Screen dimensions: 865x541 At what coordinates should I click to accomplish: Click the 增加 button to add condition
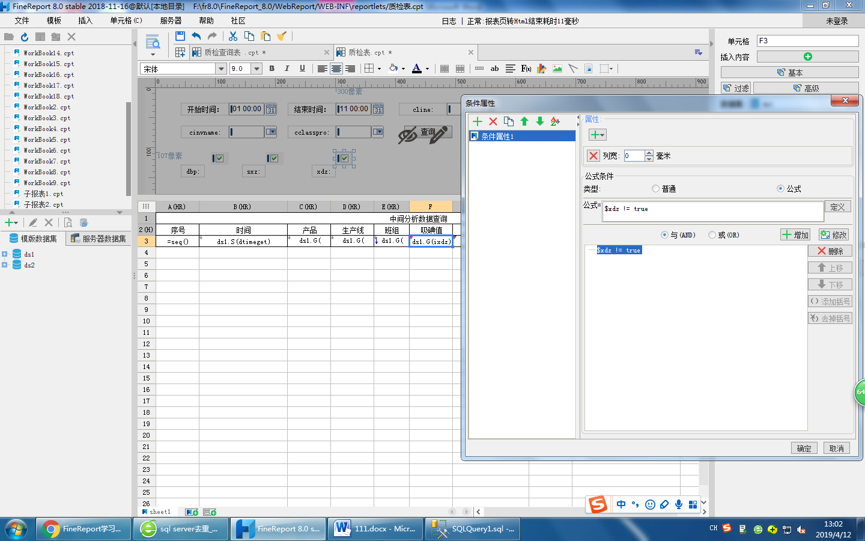[796, 235]
